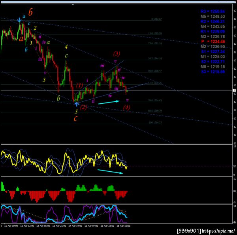The image size is (237, 235).
Task: Select the blue R1 pivot label
Action: pyautogui.click(x=213, y=32)
